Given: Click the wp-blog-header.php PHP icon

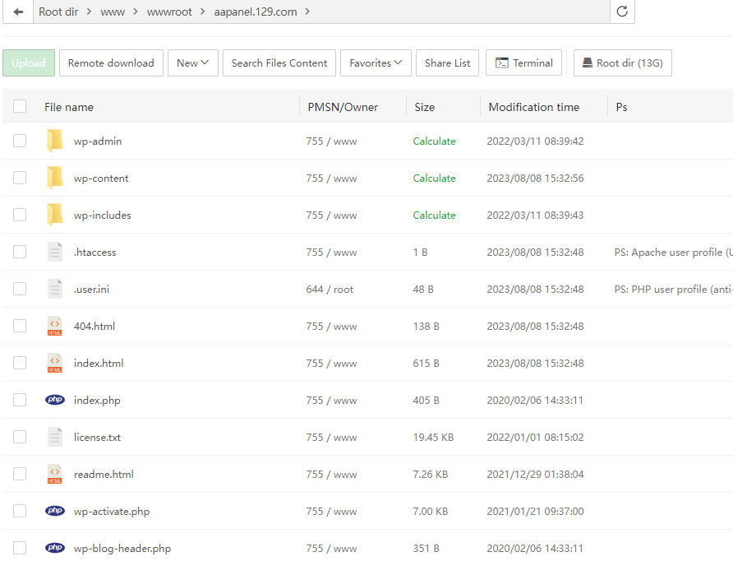Looking at the screenshot, I should click(x=55, y=548).
